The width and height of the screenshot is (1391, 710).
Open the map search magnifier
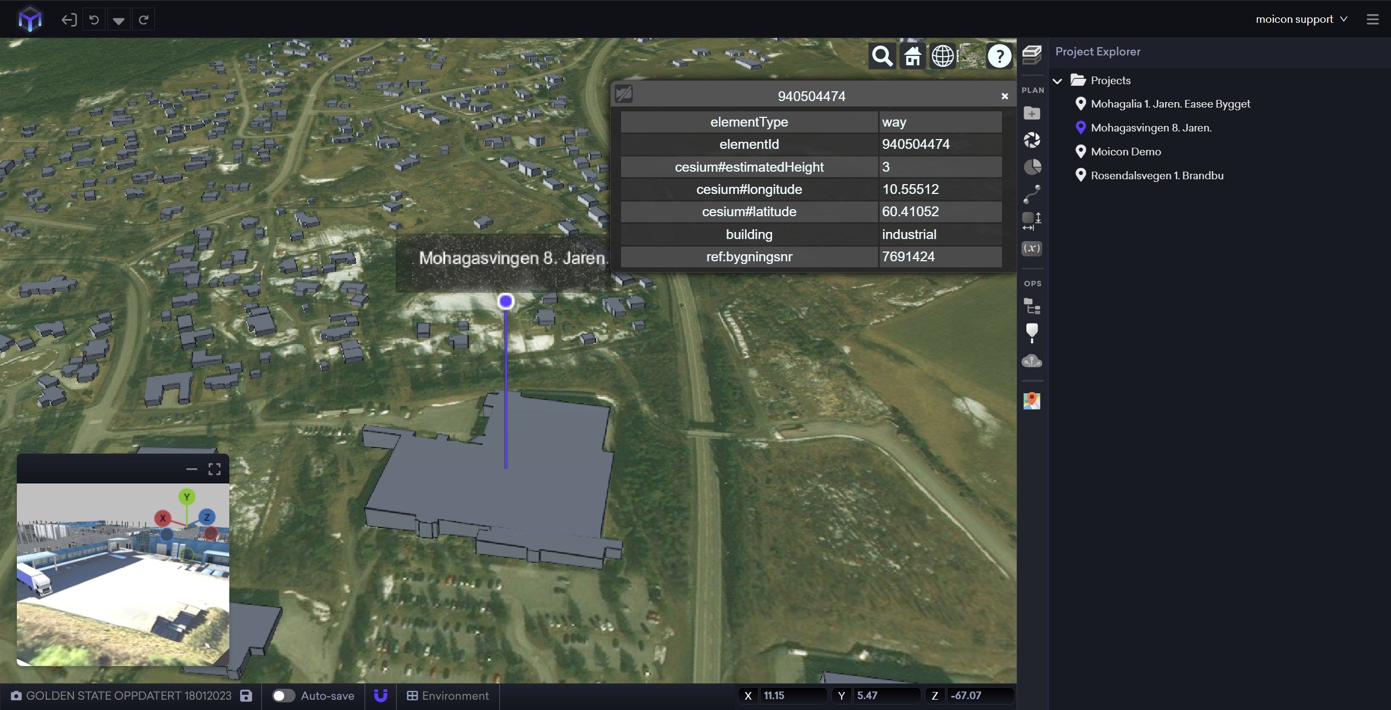click(881, 56)
